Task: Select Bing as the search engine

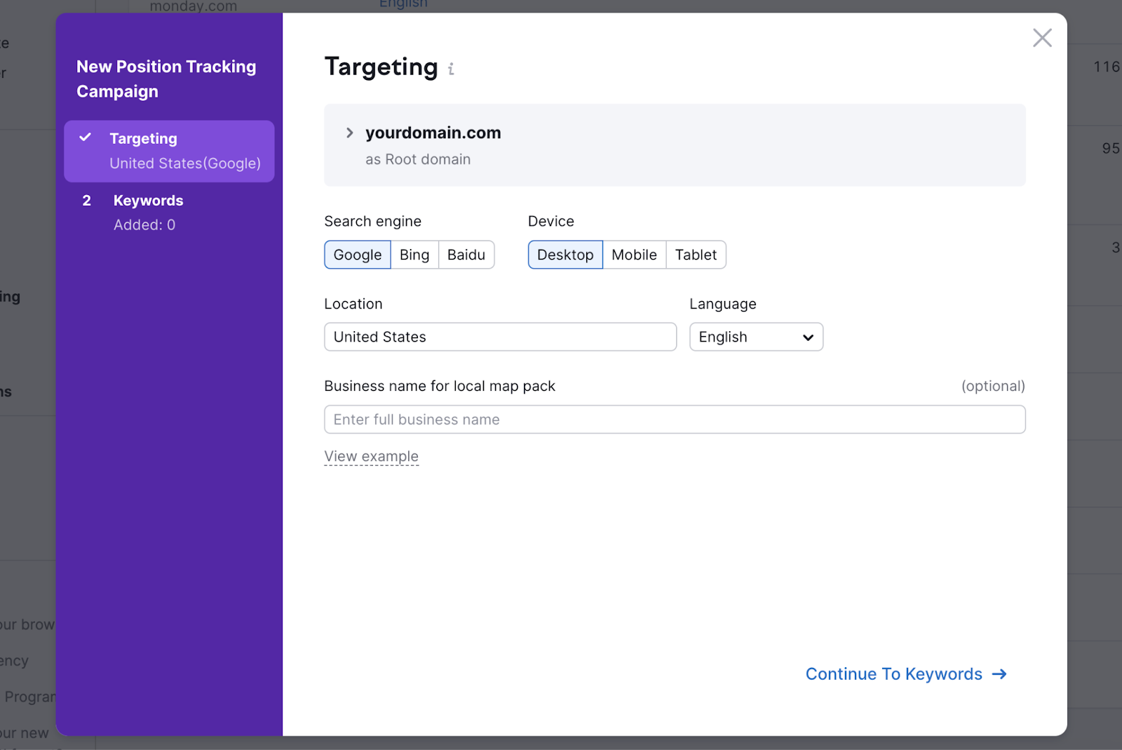Action: coord(414,255)
